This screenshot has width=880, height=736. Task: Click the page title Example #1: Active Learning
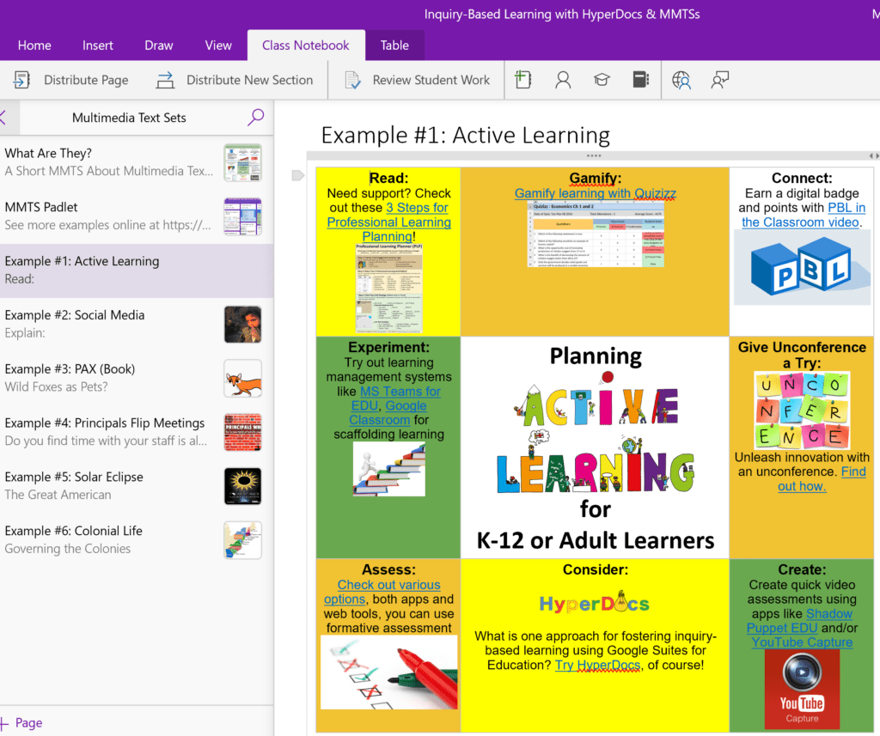465,135
